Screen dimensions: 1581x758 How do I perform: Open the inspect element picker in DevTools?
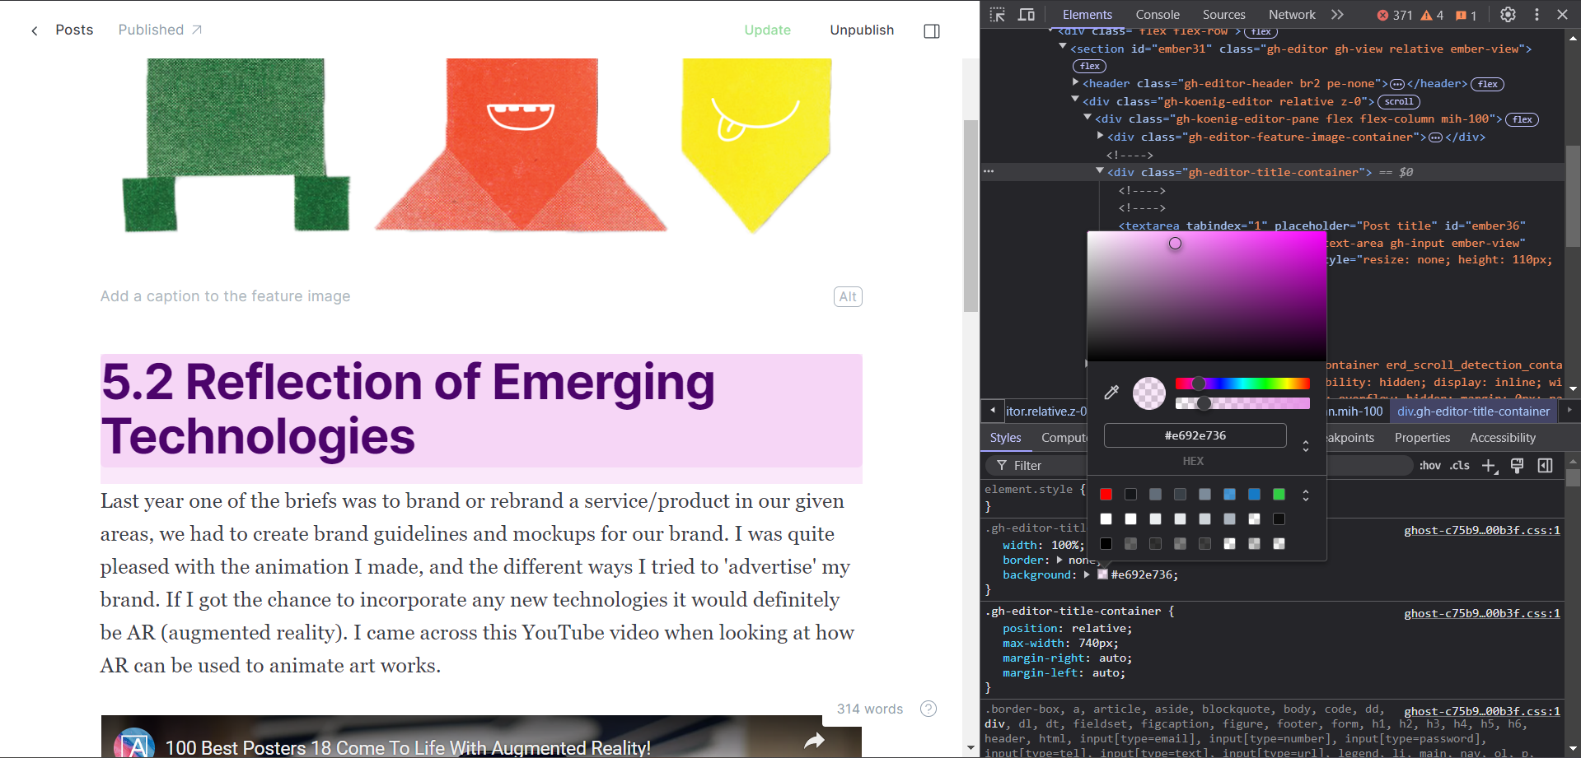(998, 15)
